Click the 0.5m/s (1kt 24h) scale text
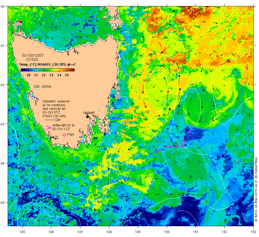 tap(54, 116)
